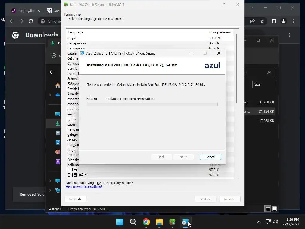Screen dimensions: 305x229
Task: Open Chrome profile avatar
Action: click(x=284, y=21)
